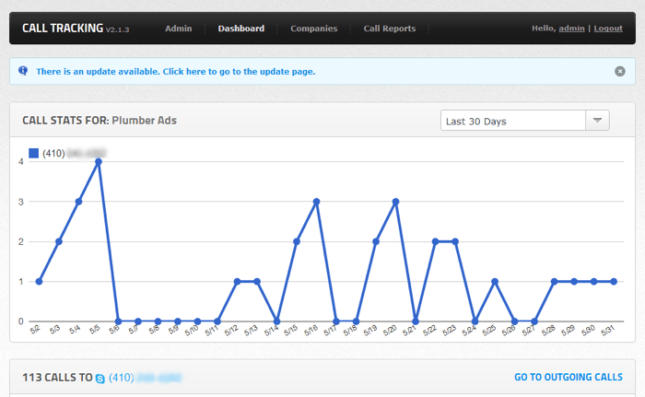645x397 pixels.
Task: Switch to the Dashboard page
Action: [240, 29]
